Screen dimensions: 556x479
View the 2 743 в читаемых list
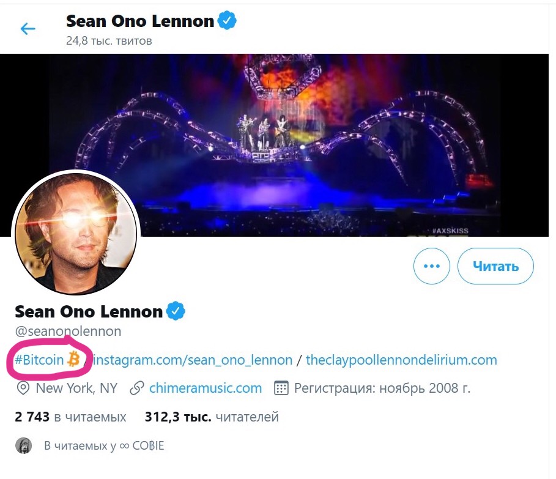point(70,417)
